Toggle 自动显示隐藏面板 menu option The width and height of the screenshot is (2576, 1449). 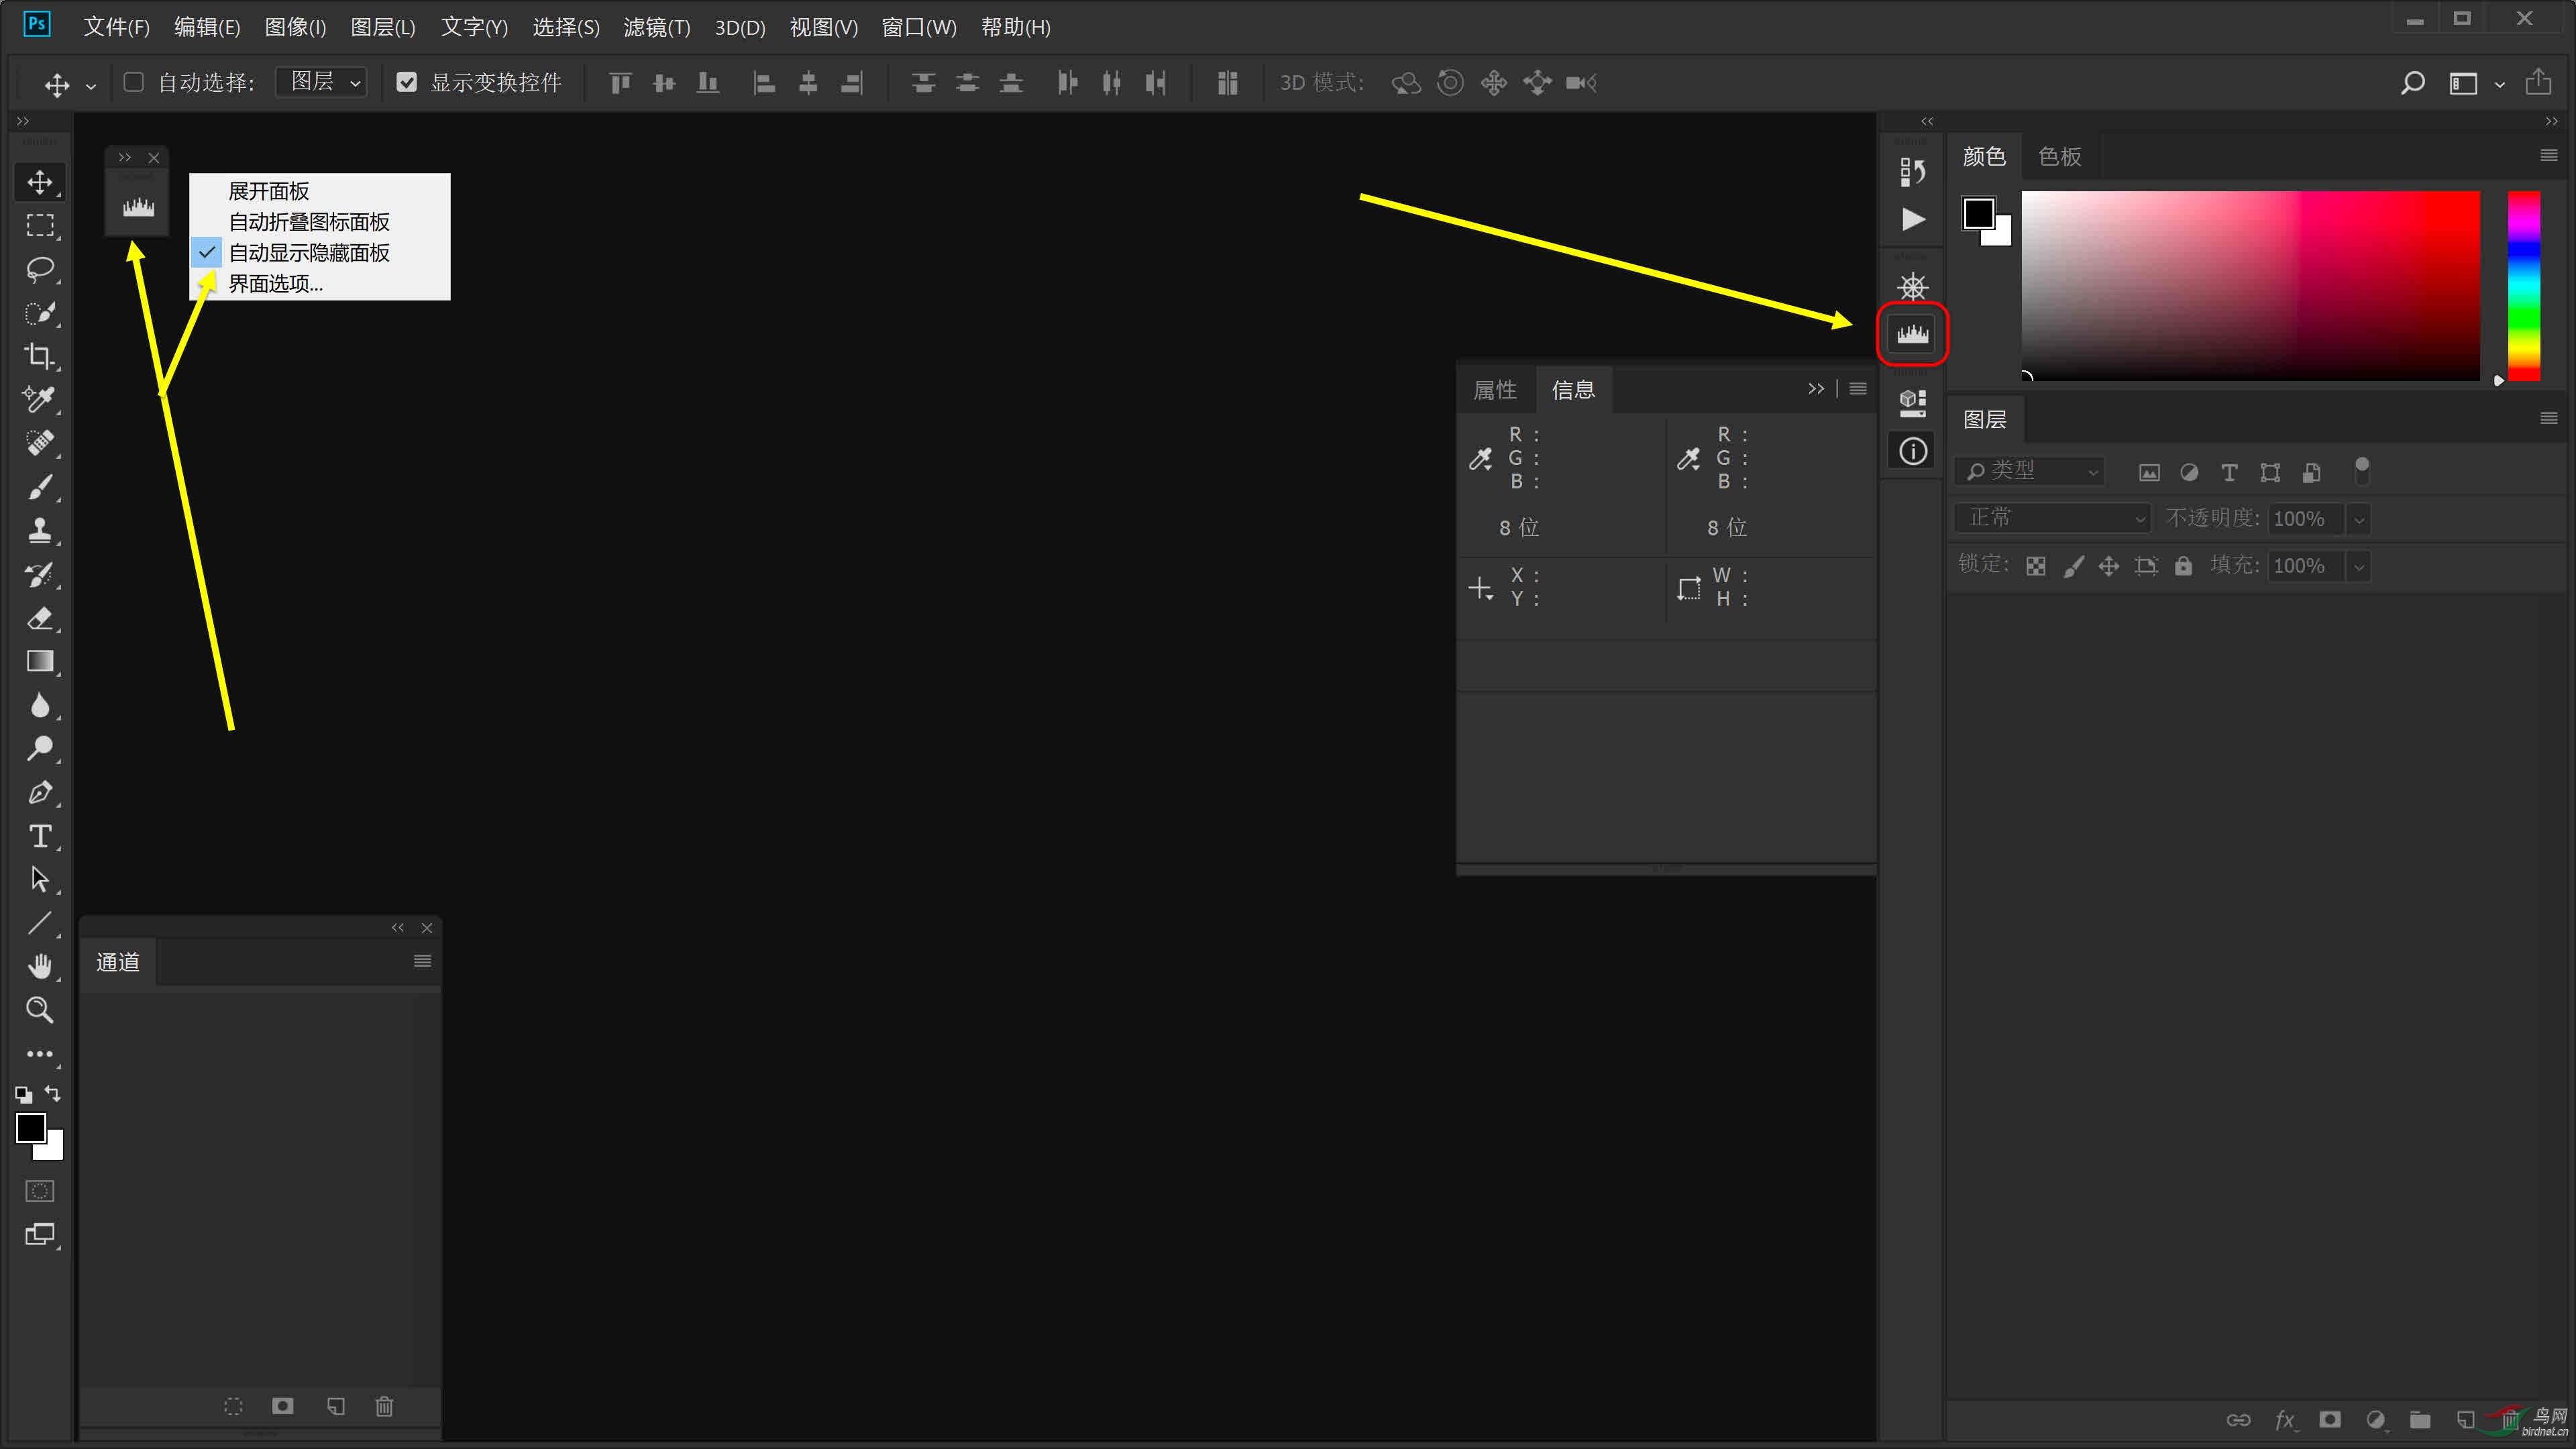click(309, 253)
